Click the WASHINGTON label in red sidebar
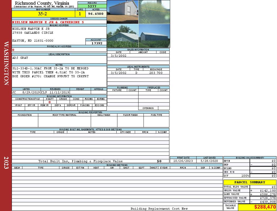This screenshot has height=211, width=277. click(6, 63)
